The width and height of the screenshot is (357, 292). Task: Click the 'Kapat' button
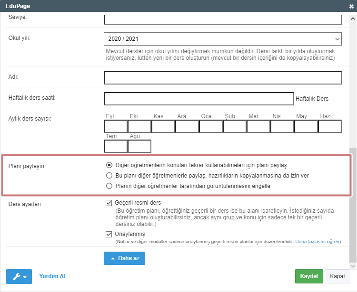click(x=337, y=276)
